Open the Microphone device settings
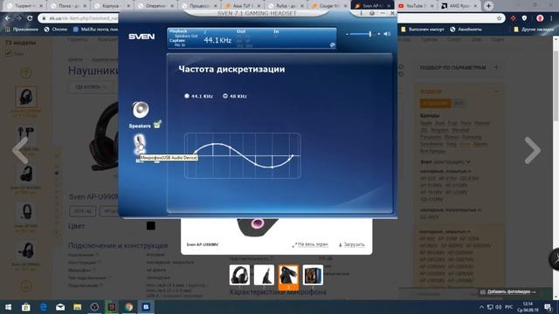This screenshot has width=559, height=314. click(140, 144)
